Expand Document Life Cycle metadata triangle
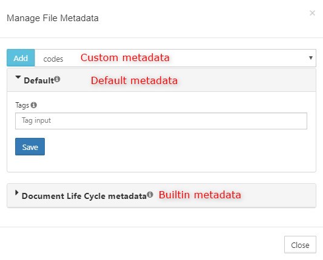323x260 pixels. 17,193
